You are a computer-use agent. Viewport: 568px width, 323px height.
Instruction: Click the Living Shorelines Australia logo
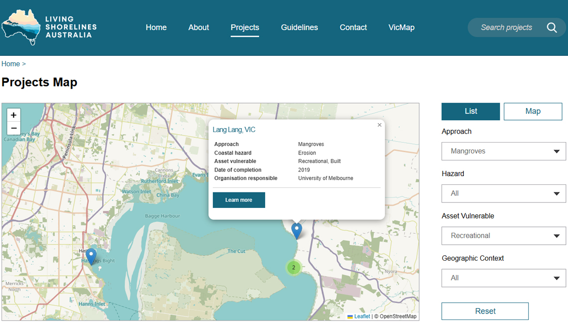(49, 27)
